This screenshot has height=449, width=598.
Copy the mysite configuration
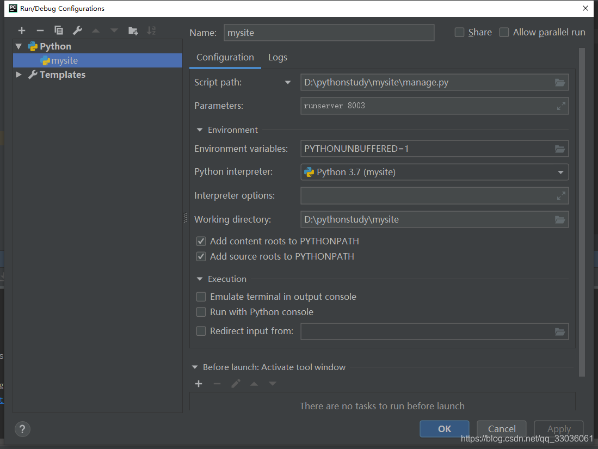[x=58, y=30]
